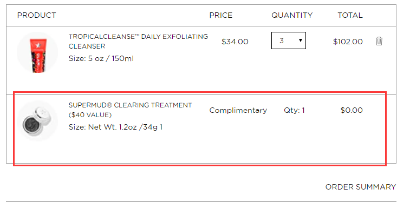Screen dimensions: 397x203
Task: Follow the Tropicalcleanse Daily Exfoliating Cleanser link
Action: [x=138, y=42]
